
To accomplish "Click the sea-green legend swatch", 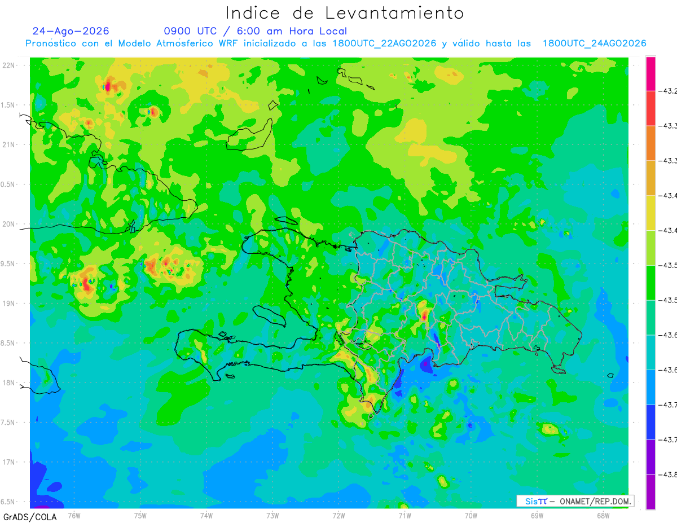I will coord(650,318).
